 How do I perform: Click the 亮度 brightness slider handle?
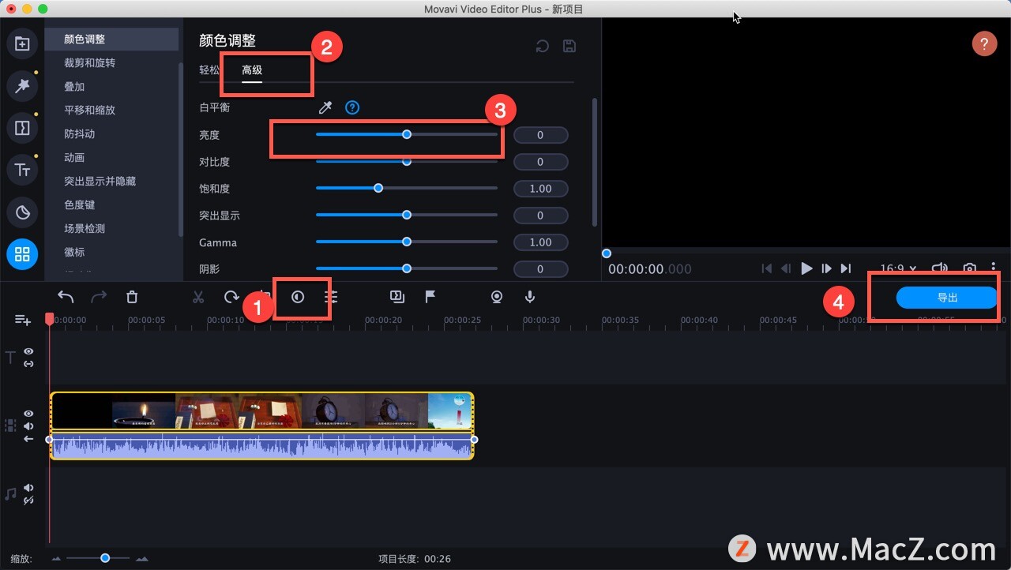pyautogui.click(x=407, y=134)
